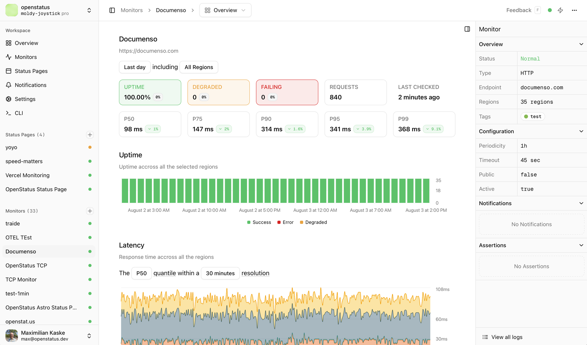
Task: Open the OpenStatus Status Page entry
Action: tap(49, 189)
